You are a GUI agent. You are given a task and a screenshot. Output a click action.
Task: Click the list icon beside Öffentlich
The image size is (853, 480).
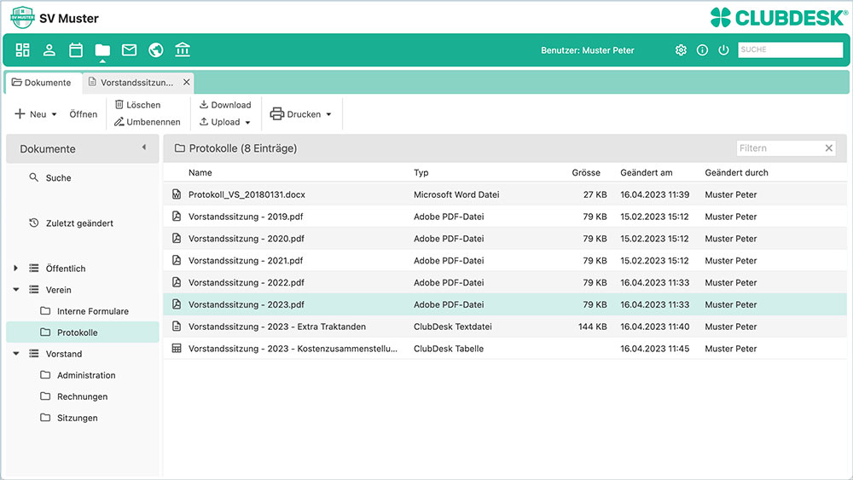[x=34, y=268]
